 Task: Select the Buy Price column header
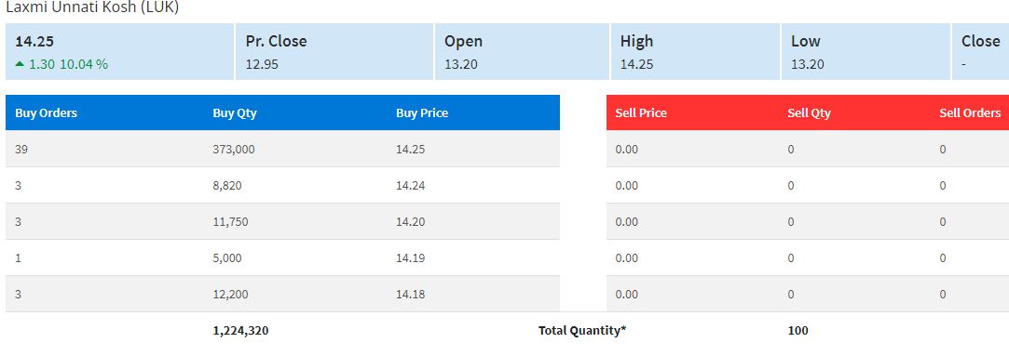click(x=422, y=112)
